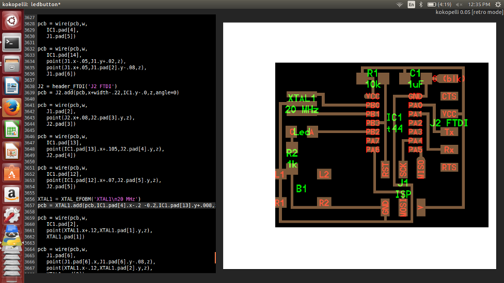Click the Tx pad on PCB
Image resolution: width=504 pixels, height=283 pixels.
(x=449, y=132)
